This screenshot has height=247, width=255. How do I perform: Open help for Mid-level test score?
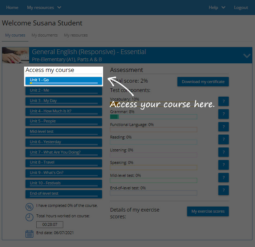pyautogui.click(x=223, y=178)
